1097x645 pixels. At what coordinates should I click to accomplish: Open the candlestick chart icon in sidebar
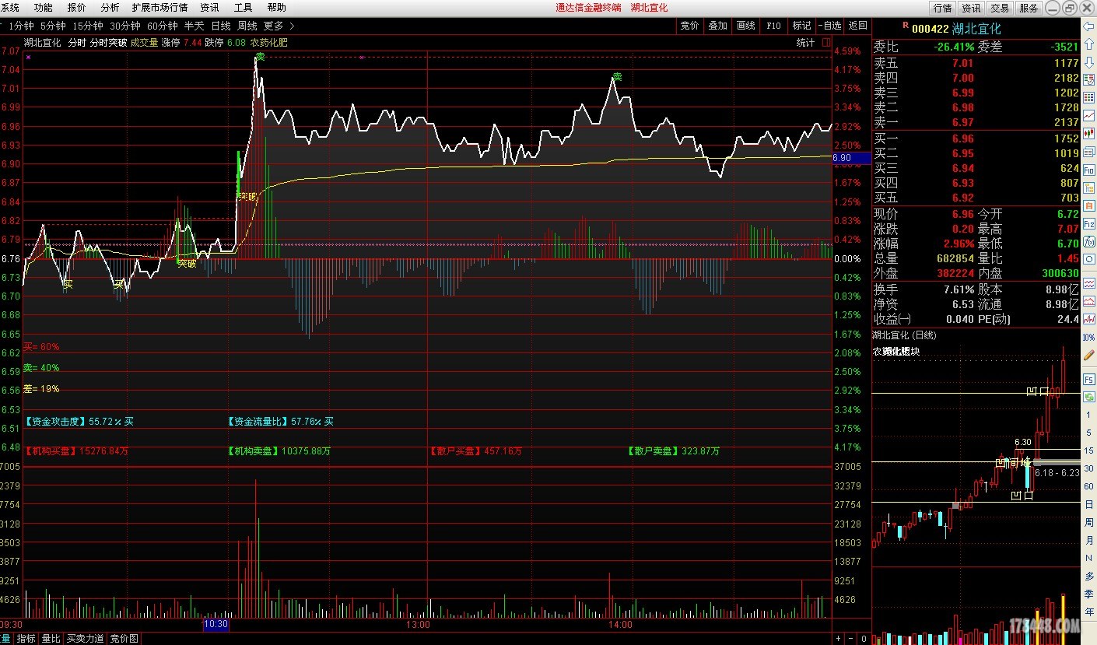tap(1088, 133)
